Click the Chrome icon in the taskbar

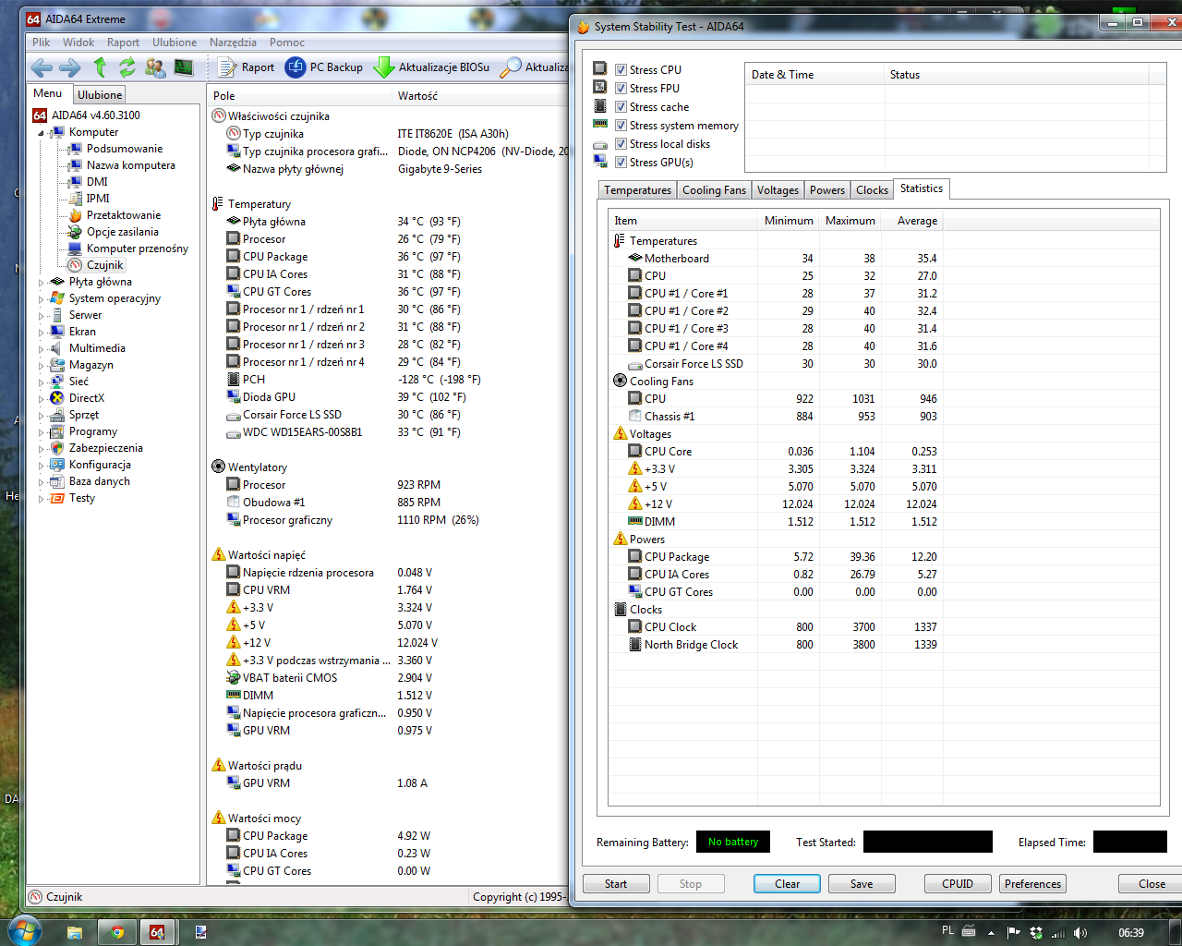[116, 932]
